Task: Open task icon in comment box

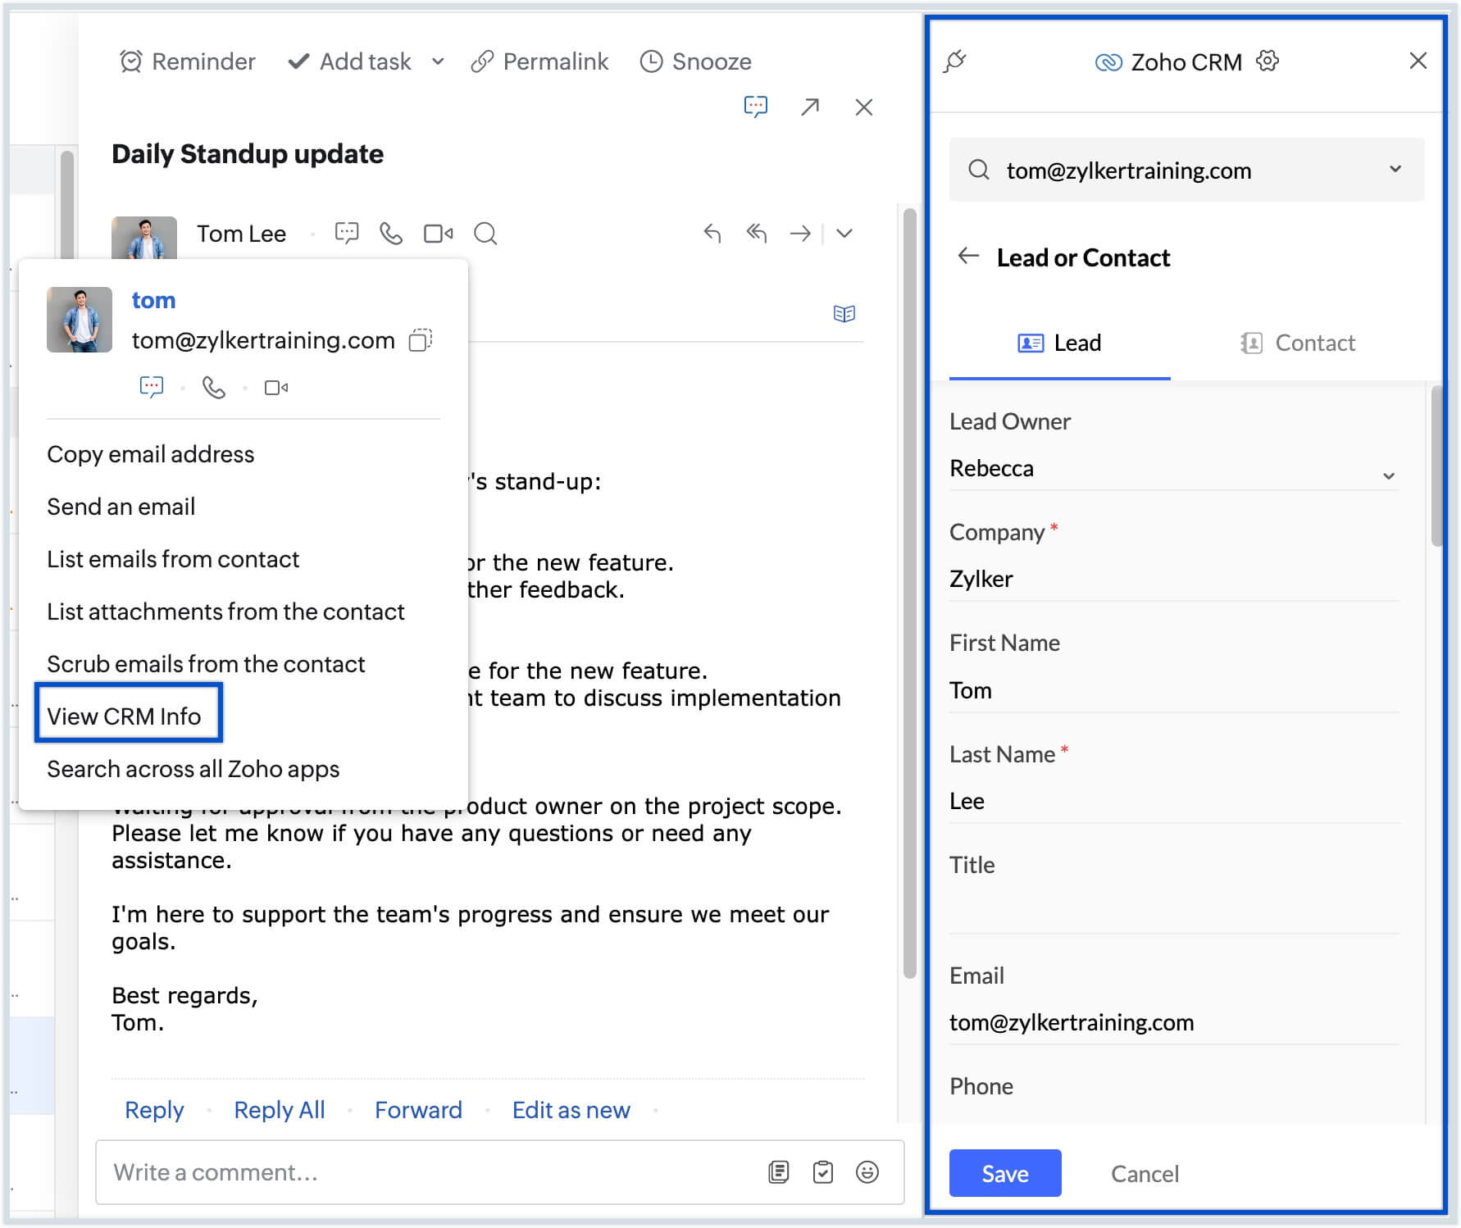Action: click(823, 1172)
